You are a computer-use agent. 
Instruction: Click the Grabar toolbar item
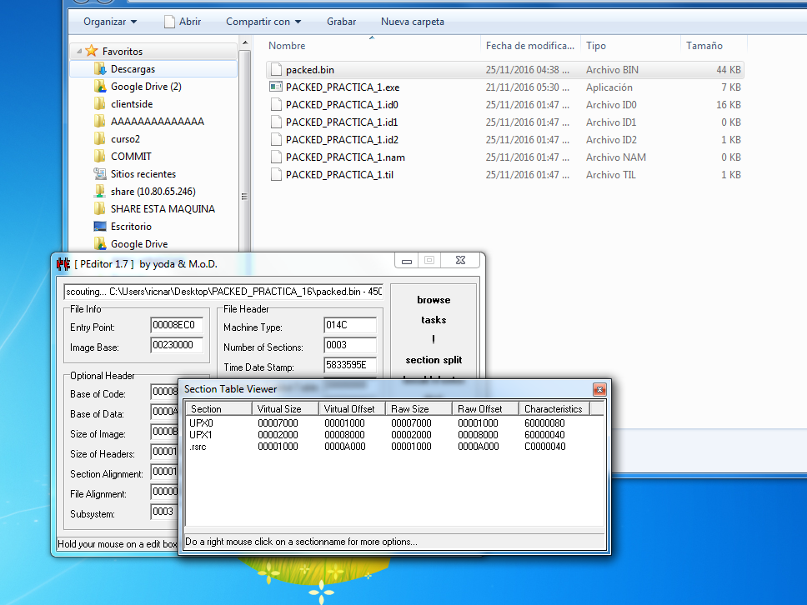pos(341,22)
